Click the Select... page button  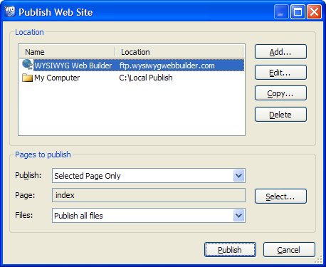point(280,197)
